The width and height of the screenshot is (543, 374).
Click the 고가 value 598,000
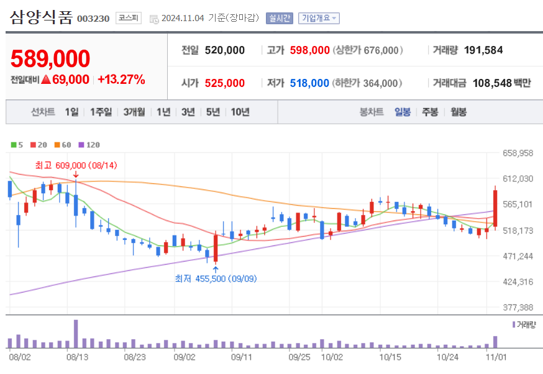tap(309, 50)
